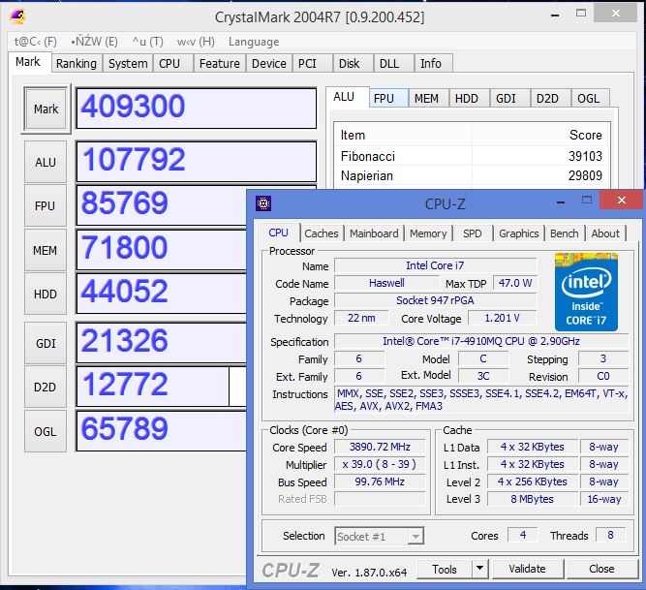The width and height of the screenshot is (646, 590).
Task: Click the Core Speed 3890.72 MHz value
Action: click(x=380, y=447)
